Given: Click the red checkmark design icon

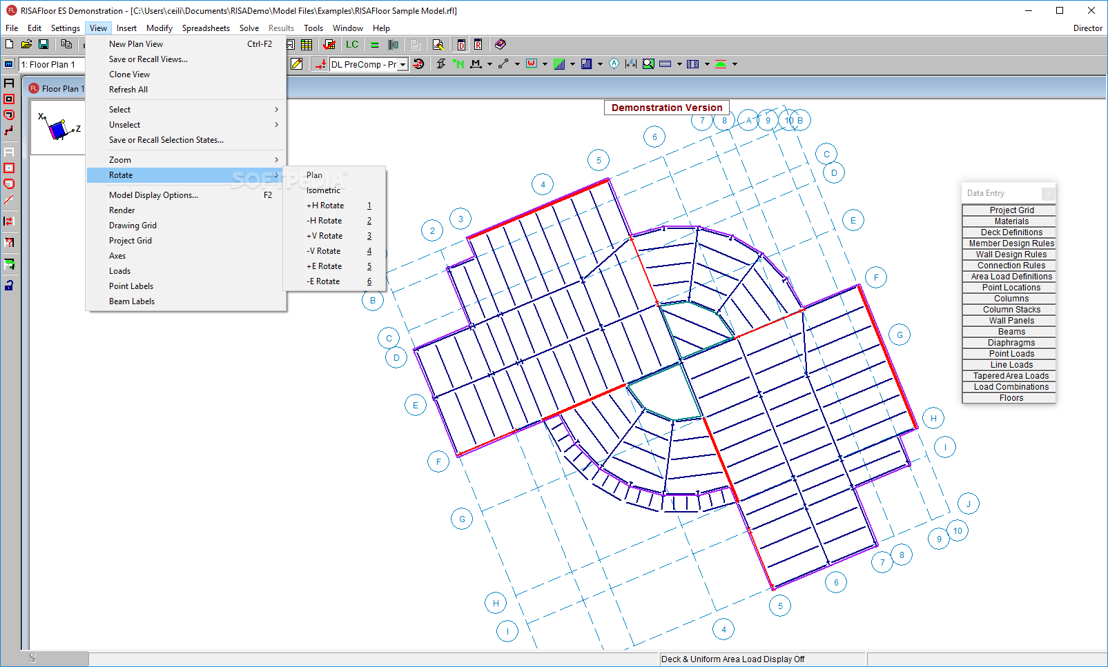Looking at the screenshot, I should pyautogui.click(x=329, y=45).
